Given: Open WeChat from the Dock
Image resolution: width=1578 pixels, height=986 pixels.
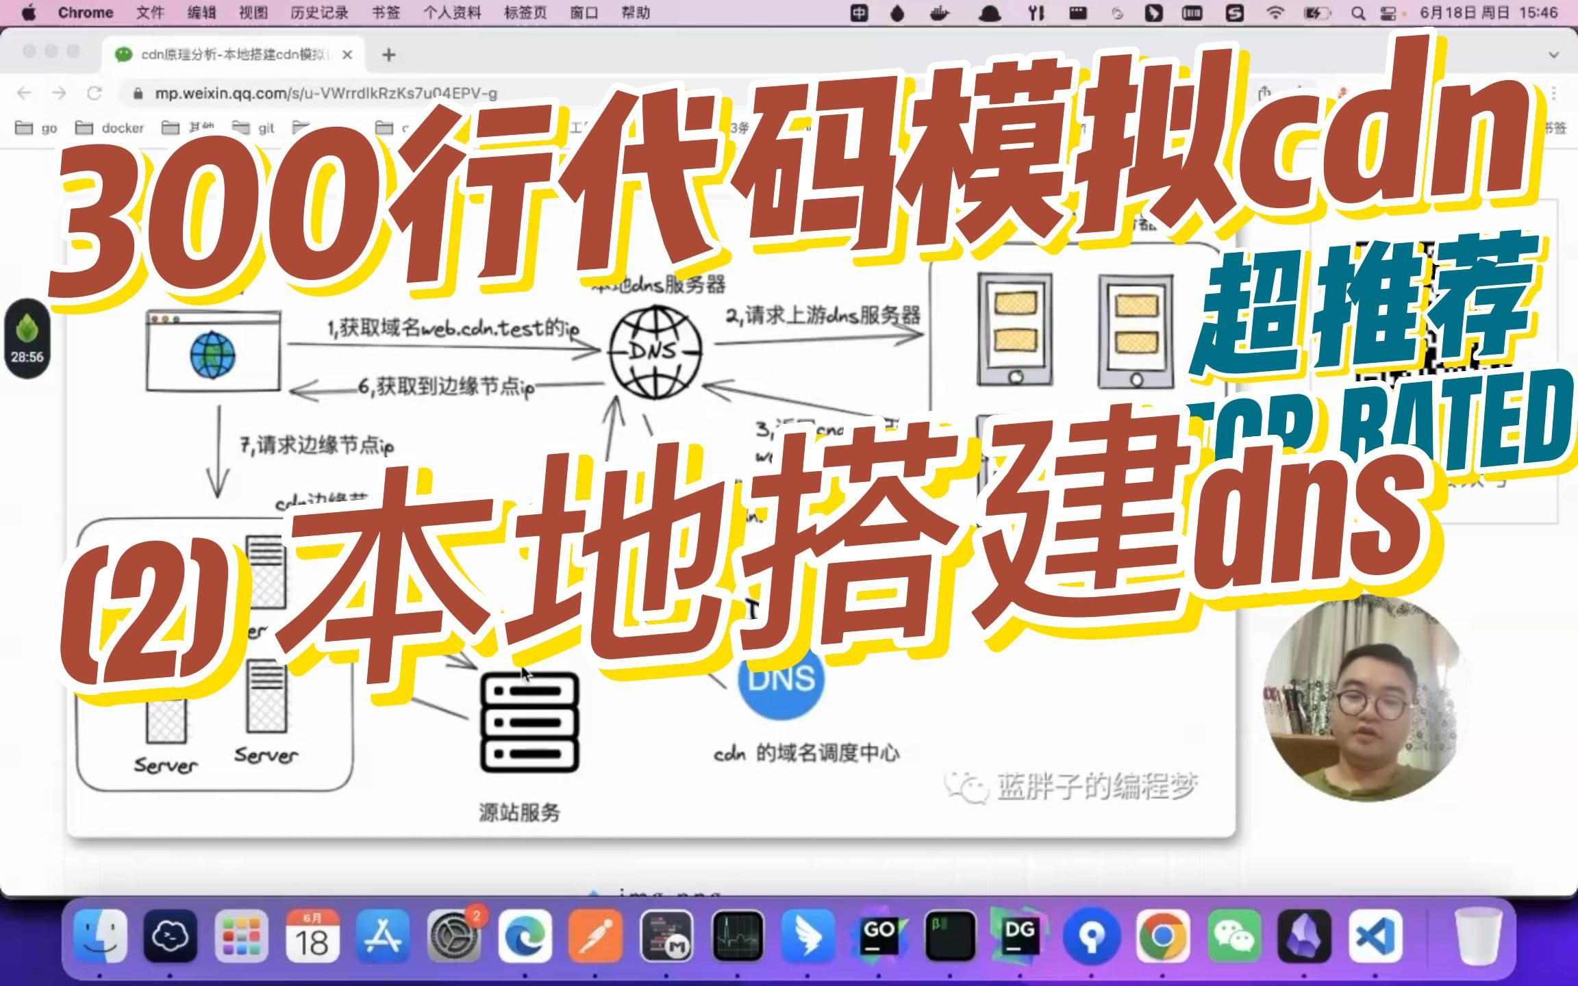Looking at the screenshot, I should pos(1233,936).
